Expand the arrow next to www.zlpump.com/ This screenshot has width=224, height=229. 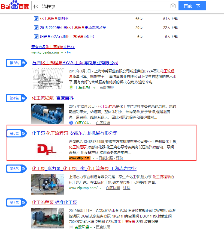tap(101, 188)
